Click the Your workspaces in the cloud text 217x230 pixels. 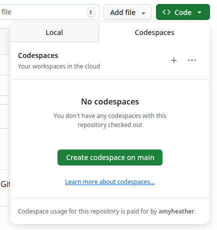(x=59, y=66)
